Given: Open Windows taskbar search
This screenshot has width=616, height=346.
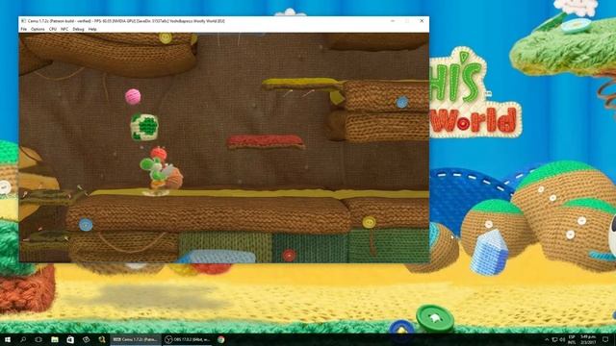Looking at the screenshot, I should pyautogui.click(x=23, y=339).
